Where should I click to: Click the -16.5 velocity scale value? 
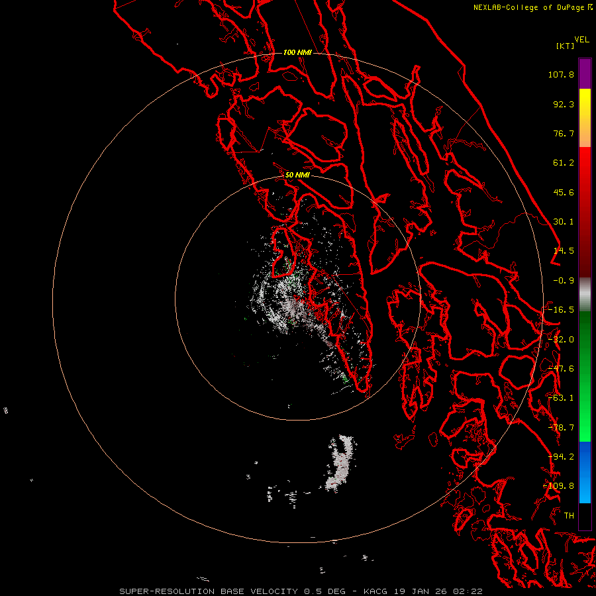[x=561, y=310]
